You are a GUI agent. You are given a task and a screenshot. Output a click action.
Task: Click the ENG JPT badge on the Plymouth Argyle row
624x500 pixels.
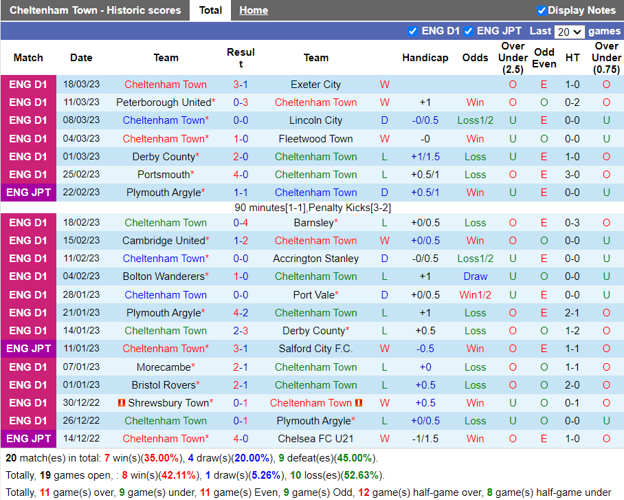pyautogui.click(x=28, y=192)
